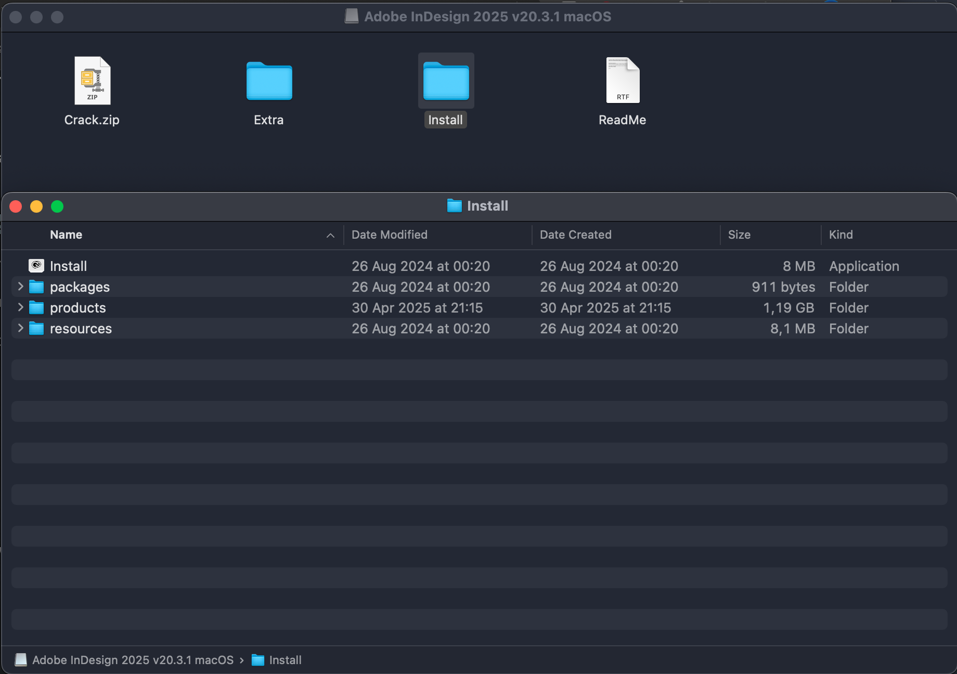This screenshot has height=674, width=957.
Task: Click the highlighted Install label in disk window
Action: [x=446, y=120]
